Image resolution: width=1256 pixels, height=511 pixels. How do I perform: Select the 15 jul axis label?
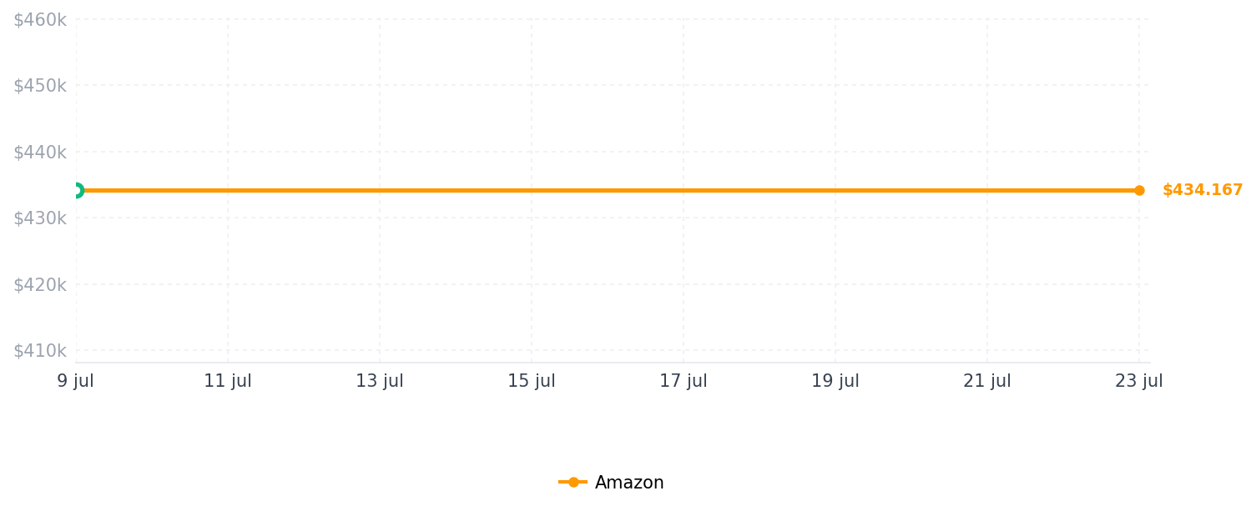tap(532, 381)
